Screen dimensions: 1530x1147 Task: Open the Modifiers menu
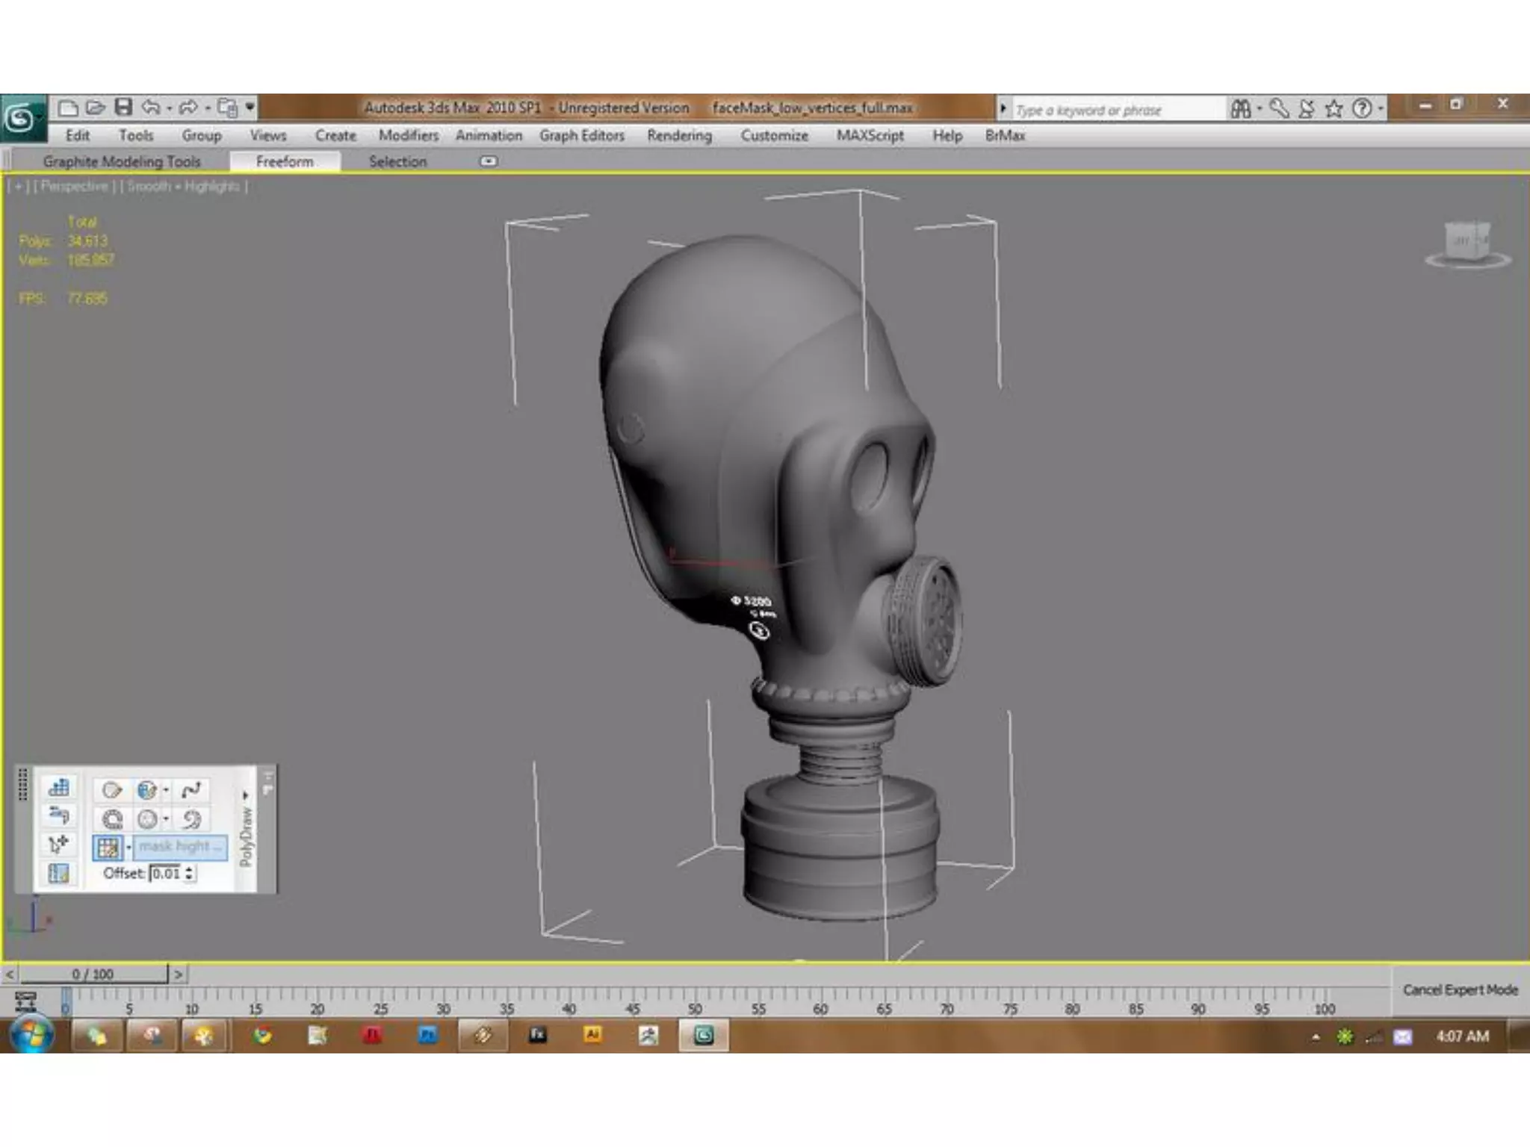408,135
